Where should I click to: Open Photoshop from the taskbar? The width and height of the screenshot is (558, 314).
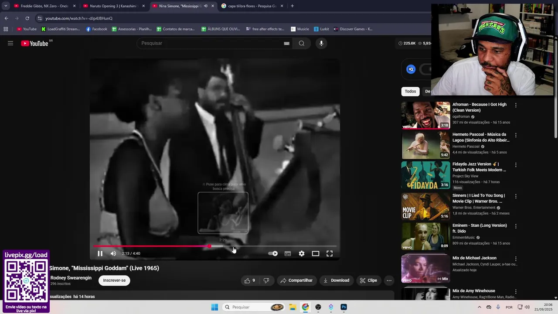(x=344, y=307)
